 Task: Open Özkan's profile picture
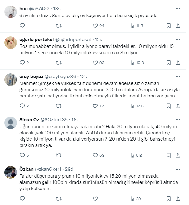tap(11, 172)
